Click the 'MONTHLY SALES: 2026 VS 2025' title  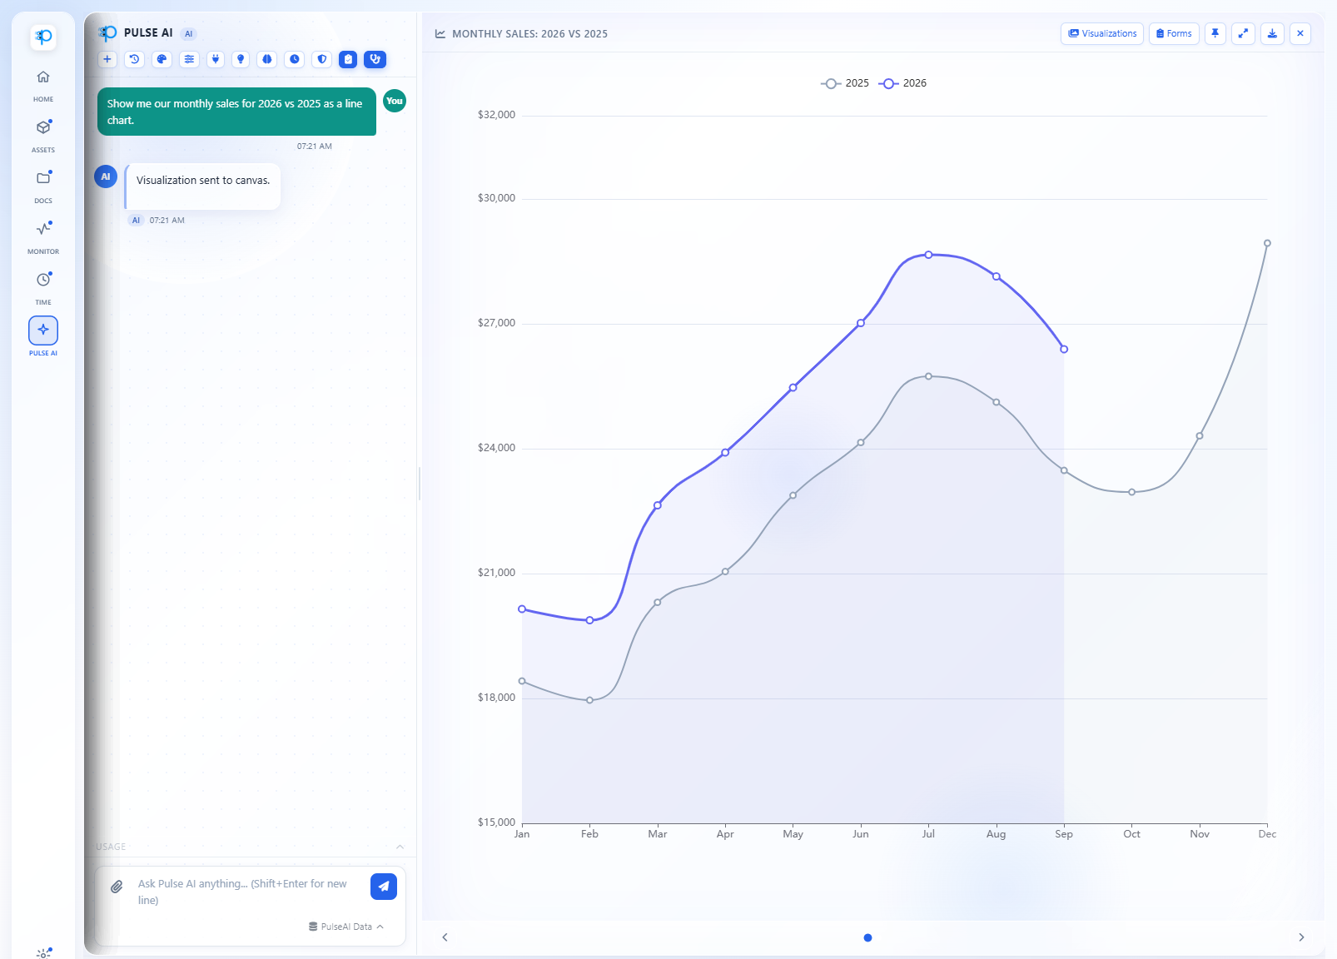pos(529,34)
